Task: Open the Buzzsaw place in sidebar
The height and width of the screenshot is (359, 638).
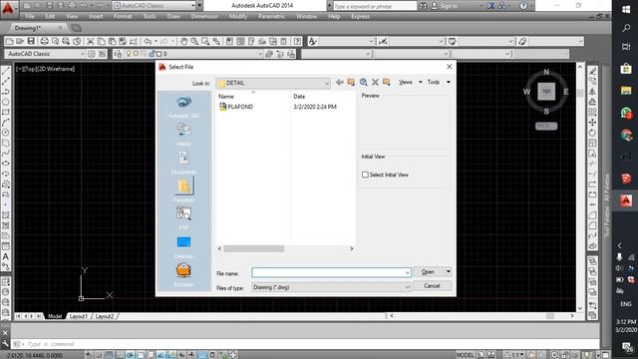Action: [x=183, y=275]
